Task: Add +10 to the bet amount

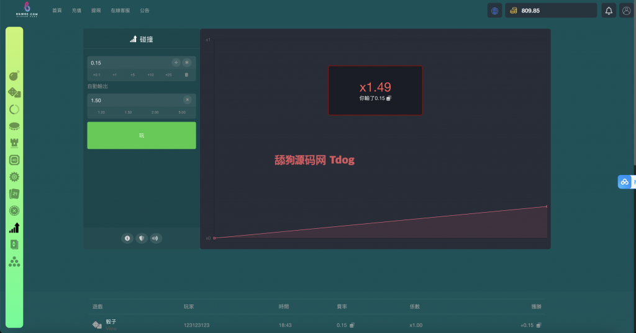Action: click(x=150, y=75)
